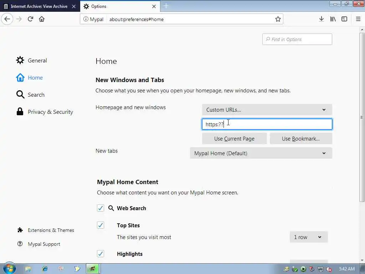Switch to Internet Archive: View Archive tab

(39, 6)
